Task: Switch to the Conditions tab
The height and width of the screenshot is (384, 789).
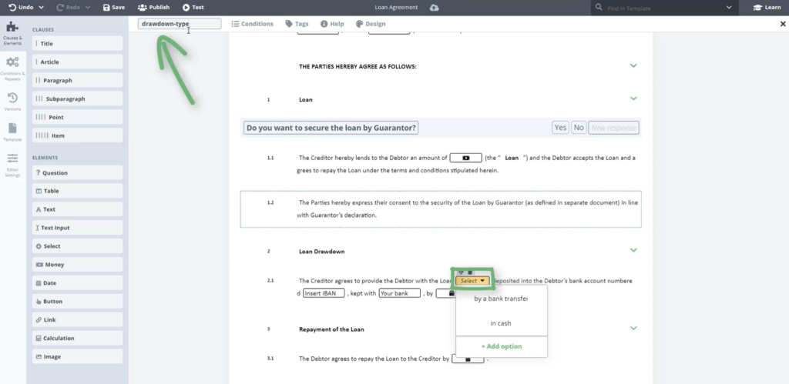Action: pyautogui.click(x=253, y=24)
